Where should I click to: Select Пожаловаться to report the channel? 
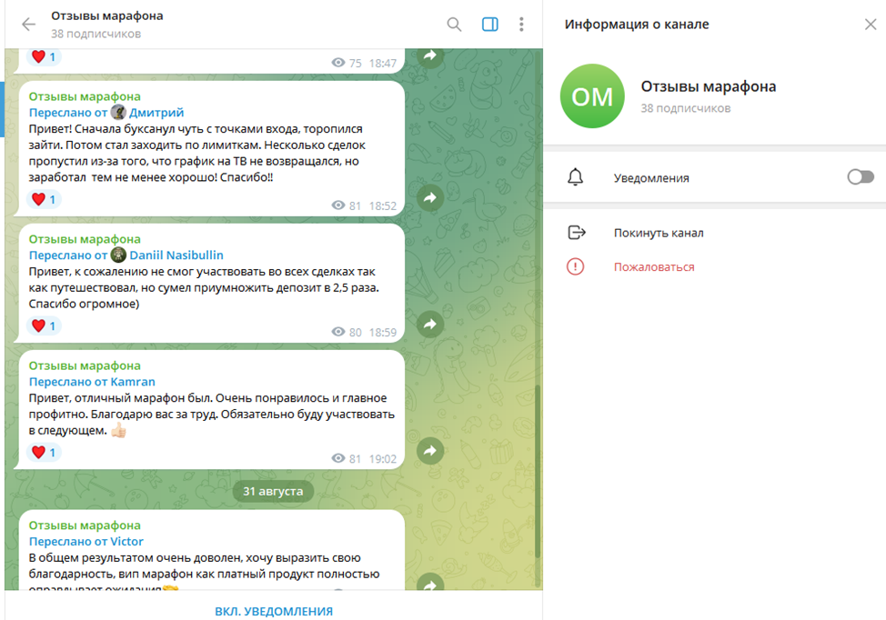click(654, 266)
